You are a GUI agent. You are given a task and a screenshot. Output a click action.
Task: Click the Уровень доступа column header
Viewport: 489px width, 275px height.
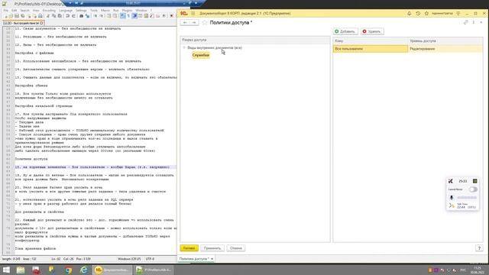[x=445, y=40]
